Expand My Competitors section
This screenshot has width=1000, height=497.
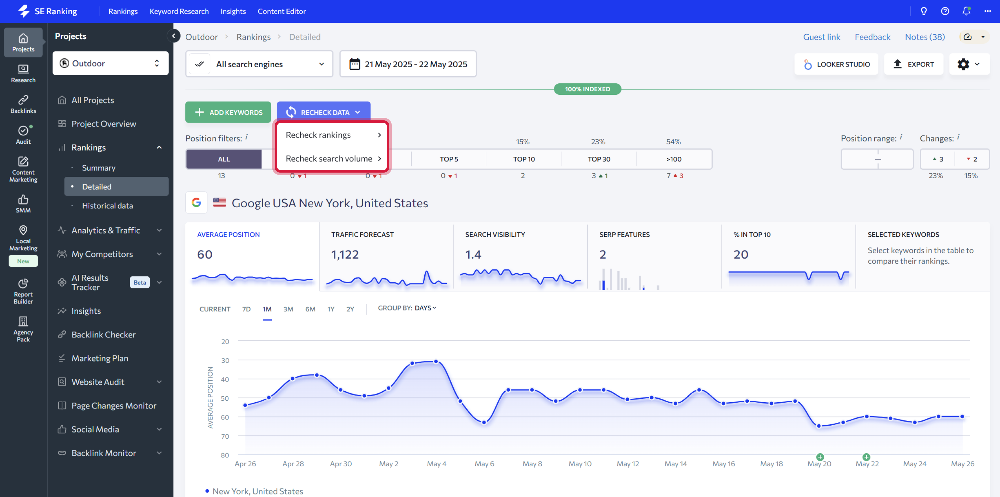(x=159, y=254)
